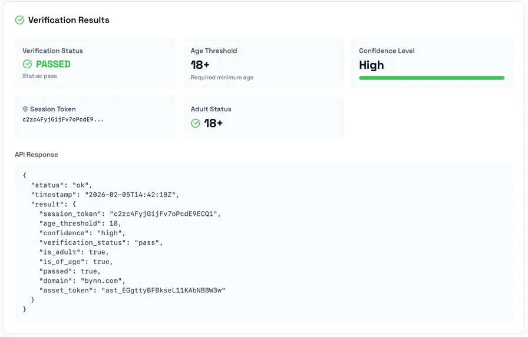Viewport: 528px width, 337px height.
Task: Click the "session_token" JSON line
Action: click(x=130, y=213)
